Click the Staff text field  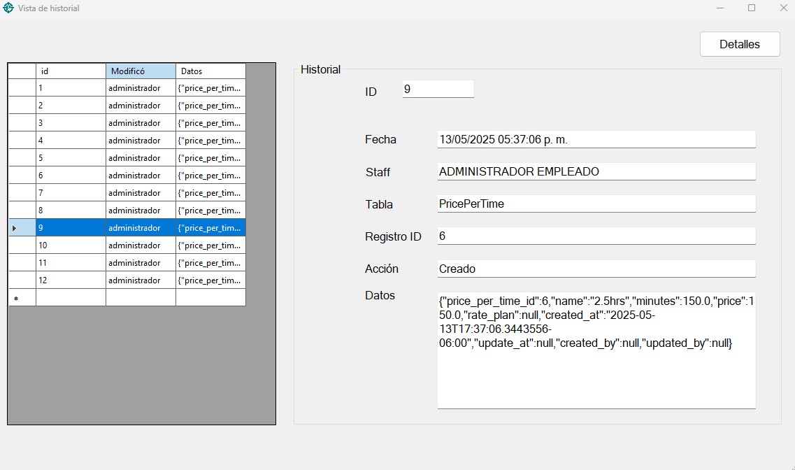596,171
